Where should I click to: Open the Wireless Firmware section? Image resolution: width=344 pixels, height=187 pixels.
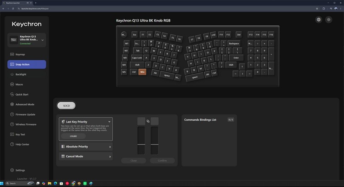[x=27, y=124]
